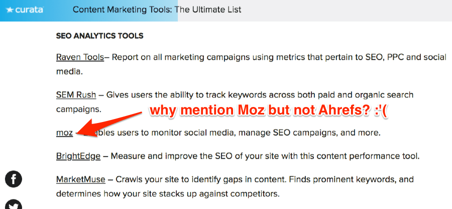The height and width of the screenshot is (209, 452).
Task: Click the blue filled reading progress bar
Action: 89,10
